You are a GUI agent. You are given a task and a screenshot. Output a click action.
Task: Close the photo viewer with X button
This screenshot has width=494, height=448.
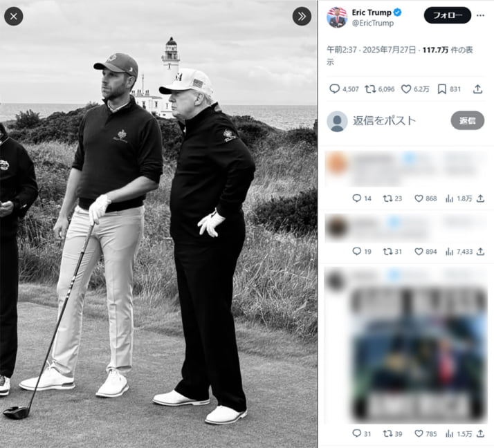pyautogui.click(x=14, y=16)
